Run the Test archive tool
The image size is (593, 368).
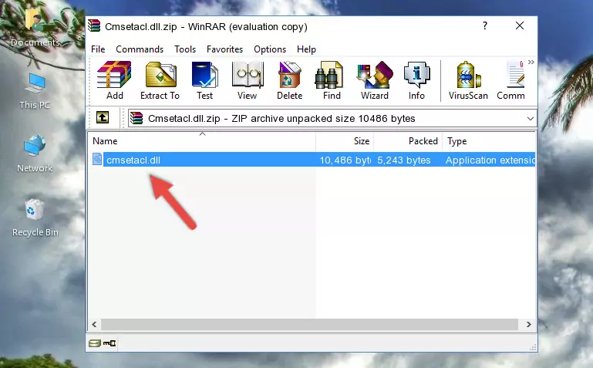204,80
